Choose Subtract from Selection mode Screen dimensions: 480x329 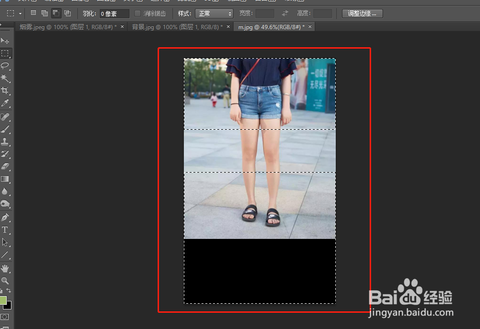coord(56,13)
